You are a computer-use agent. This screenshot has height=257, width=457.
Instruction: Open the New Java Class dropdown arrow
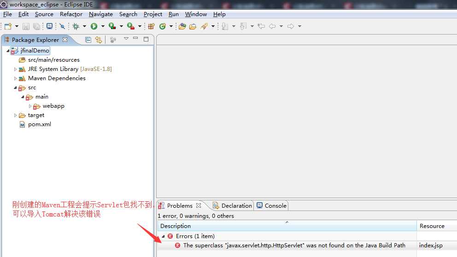tap(171, 26)
